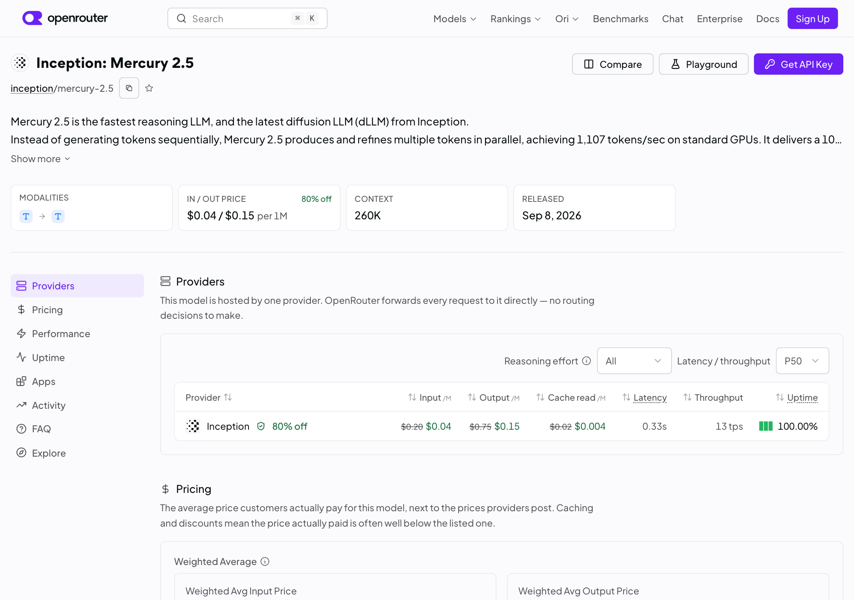
Task: Open the Ori dropdown menu
Action: pyautogui.click(x=567, y=19)
